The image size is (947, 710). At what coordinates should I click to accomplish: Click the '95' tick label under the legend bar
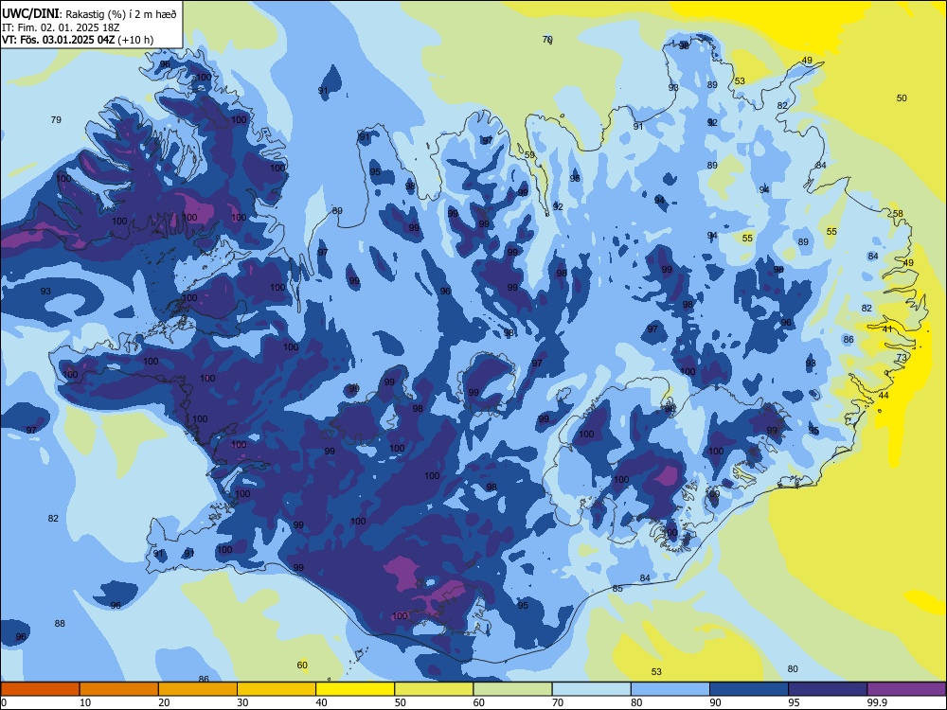795,702
